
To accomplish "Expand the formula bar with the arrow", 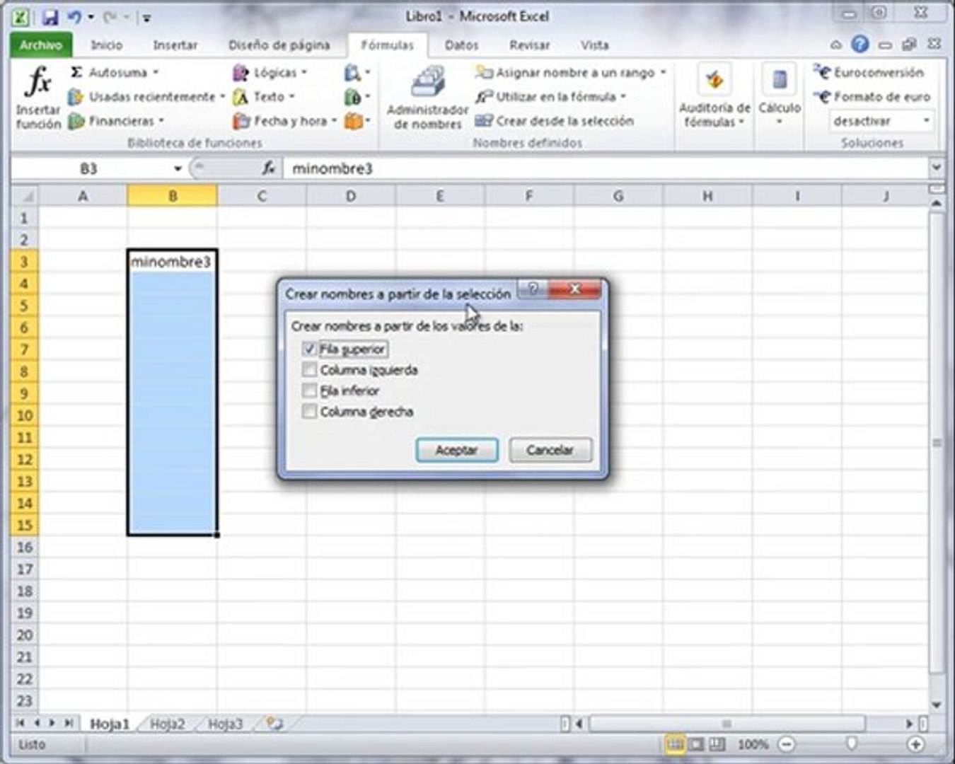I will pos(937,168).
